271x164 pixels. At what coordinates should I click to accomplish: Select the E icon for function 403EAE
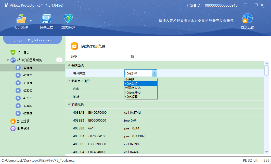click(x=18, y=68)
